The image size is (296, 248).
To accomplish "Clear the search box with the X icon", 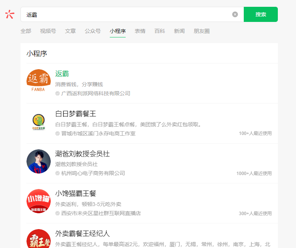I will point(235,14).
